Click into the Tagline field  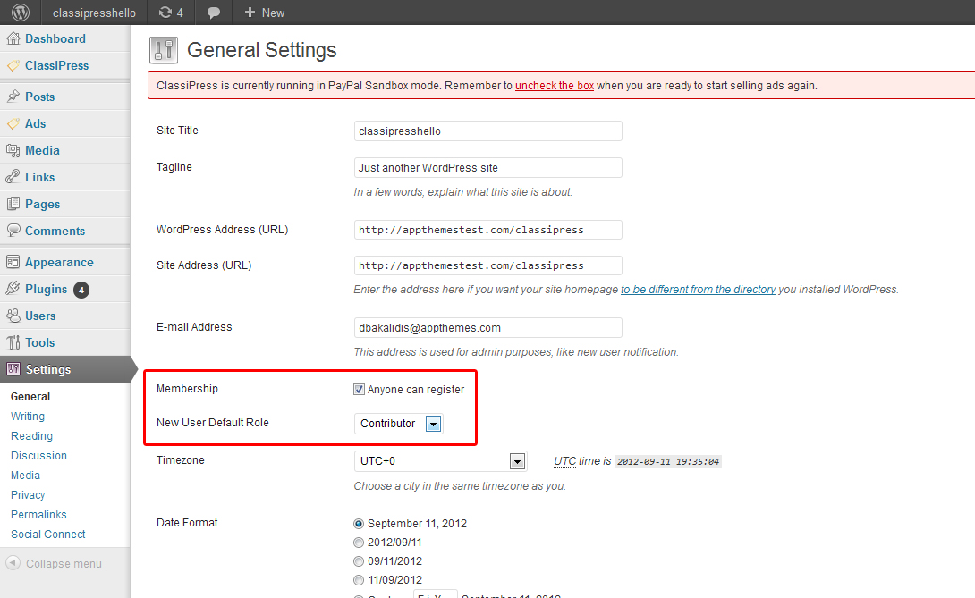pyautogui.click(x=488, y=168)
